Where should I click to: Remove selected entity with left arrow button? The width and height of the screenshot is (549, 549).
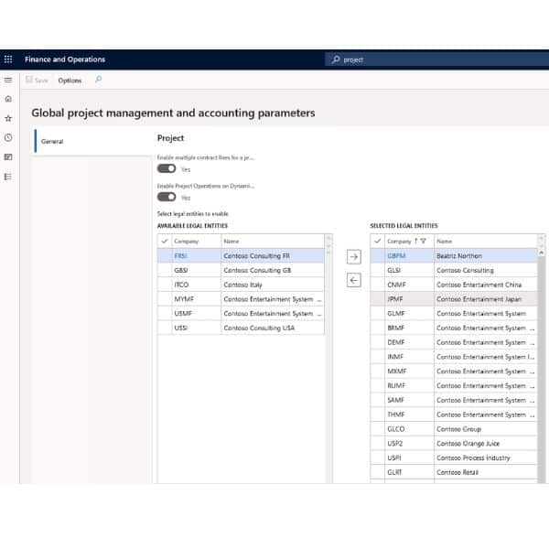(353, 281)
